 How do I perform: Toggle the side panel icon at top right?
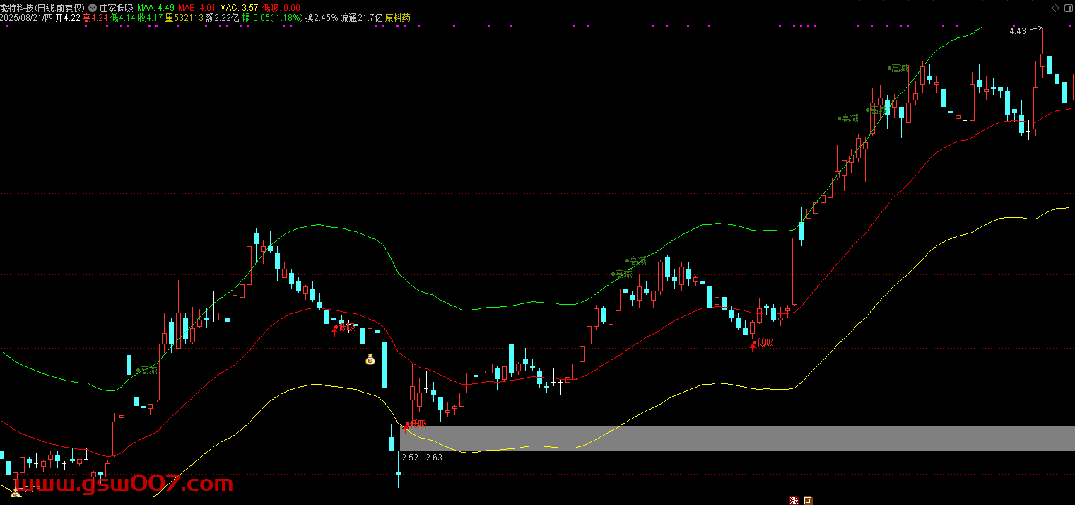click(1067, 8)
